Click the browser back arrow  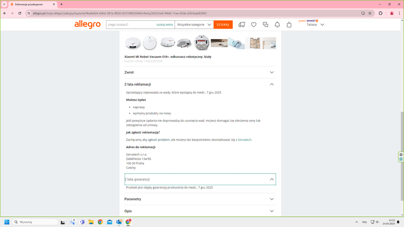(4, 13)
